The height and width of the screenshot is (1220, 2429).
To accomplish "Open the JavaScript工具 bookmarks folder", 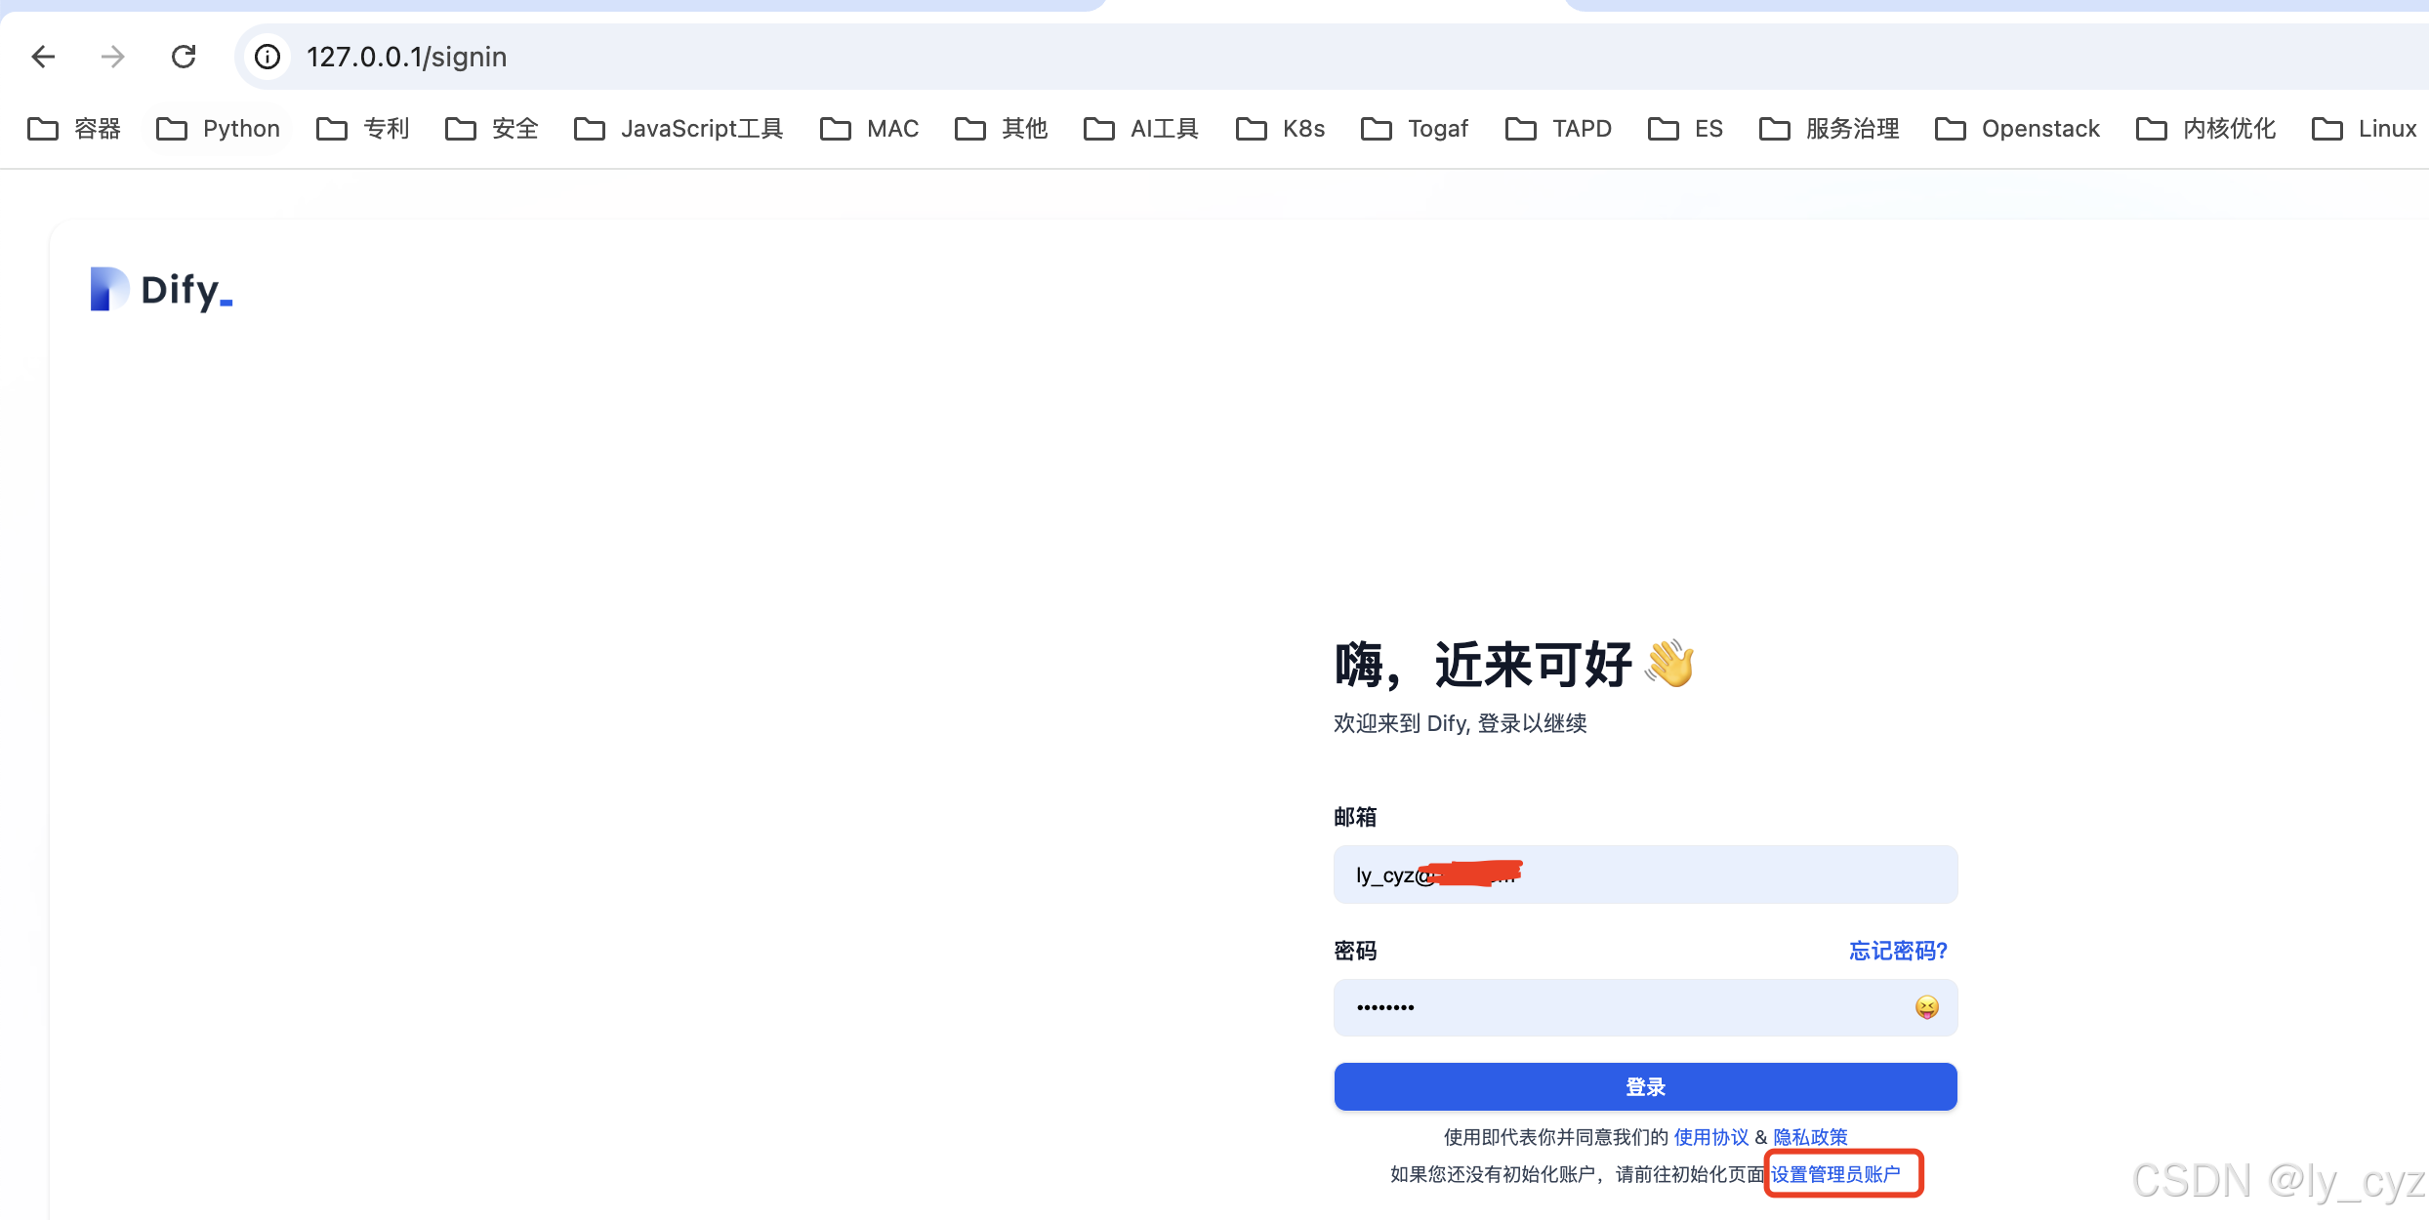I will pos(676,129).
